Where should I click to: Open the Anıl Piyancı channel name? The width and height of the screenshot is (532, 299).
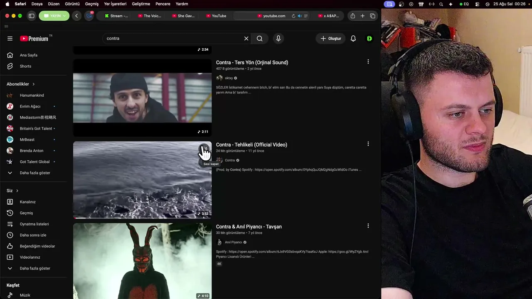(233, 243)
